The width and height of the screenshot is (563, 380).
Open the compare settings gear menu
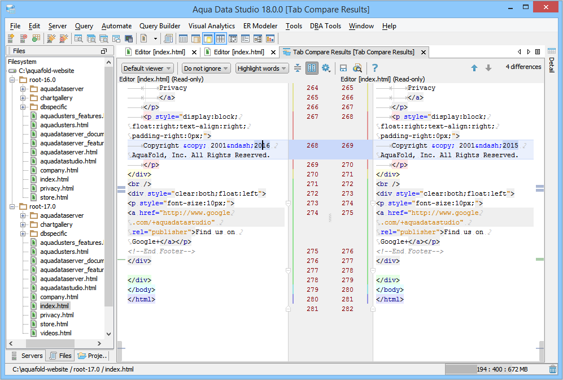326,68
